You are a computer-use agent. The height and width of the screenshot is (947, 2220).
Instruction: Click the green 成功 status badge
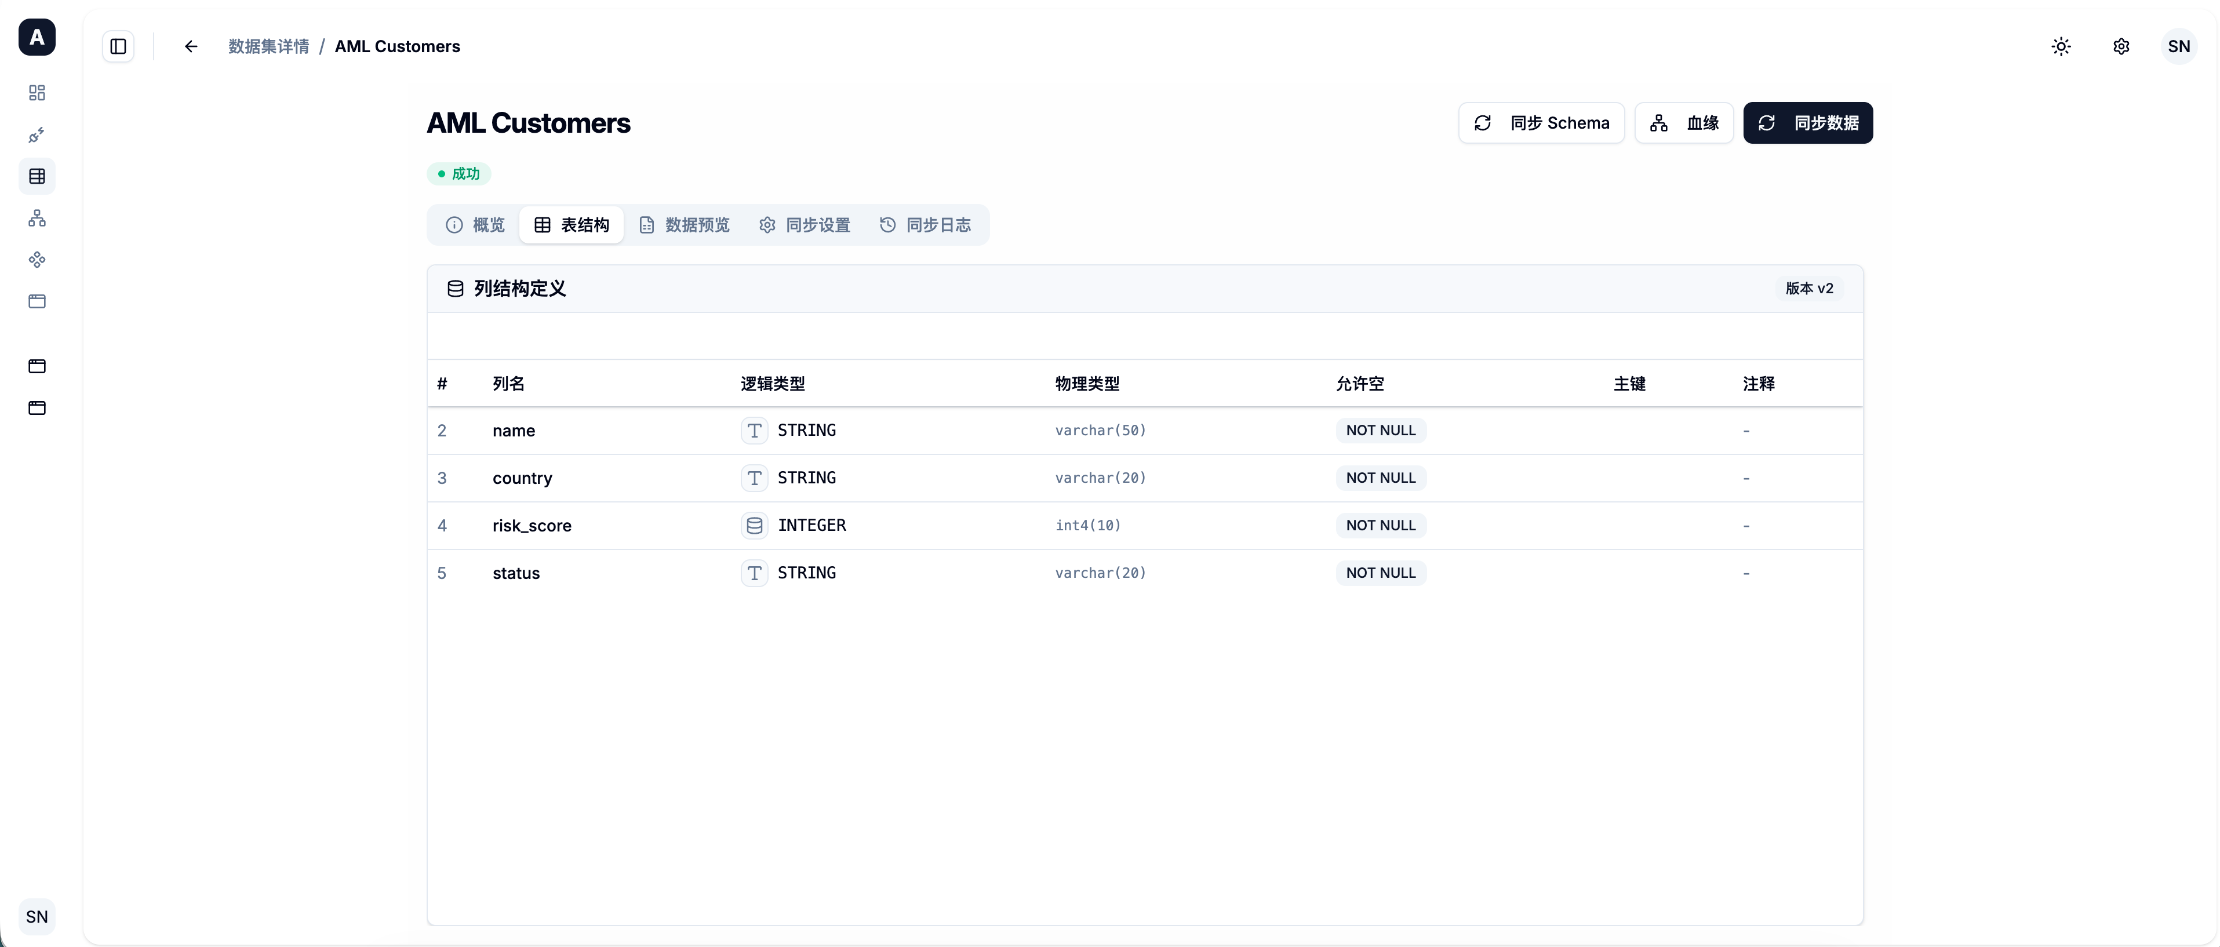[x=458, y=174]
